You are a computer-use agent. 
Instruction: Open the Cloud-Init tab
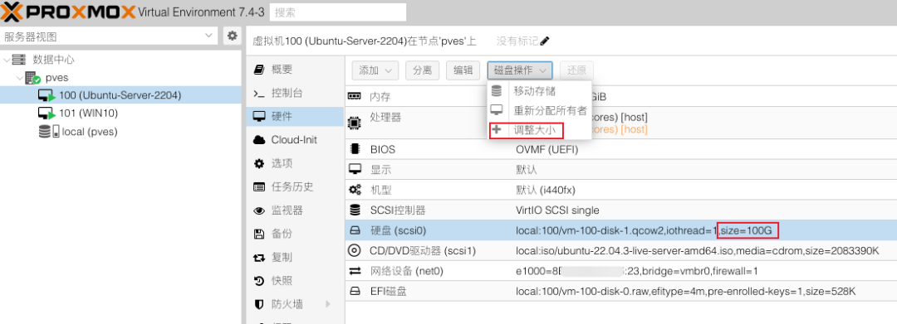pos(295,140)
